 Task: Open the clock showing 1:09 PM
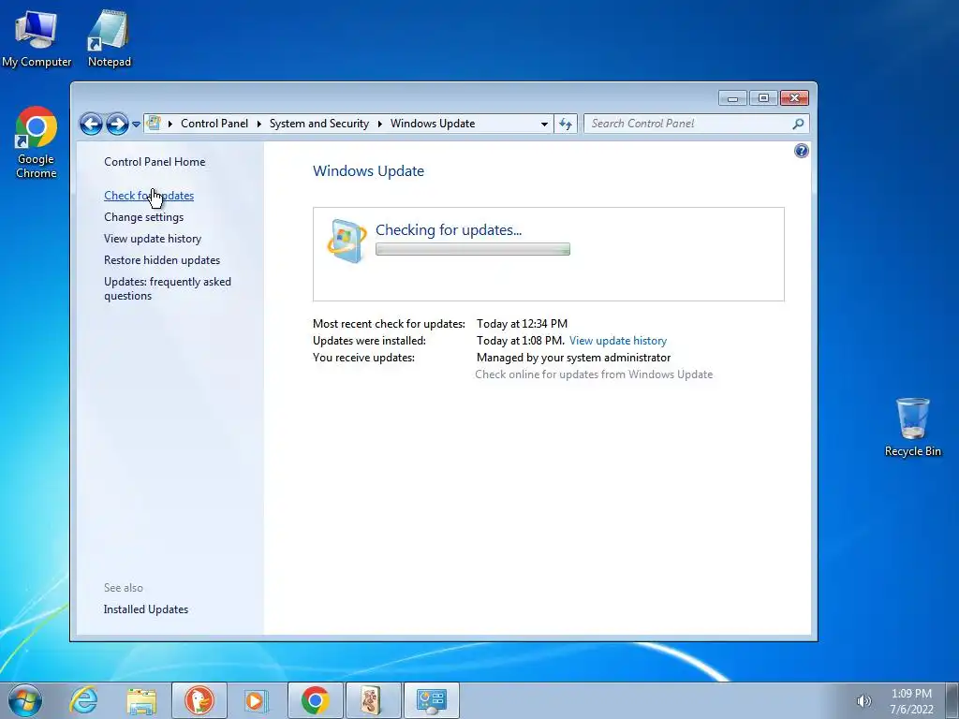coord(911,701)
